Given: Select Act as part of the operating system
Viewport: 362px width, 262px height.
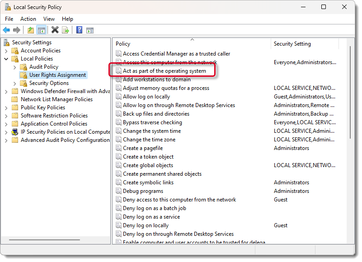Looking at the screenshot, I should click(x=164, y=71).
